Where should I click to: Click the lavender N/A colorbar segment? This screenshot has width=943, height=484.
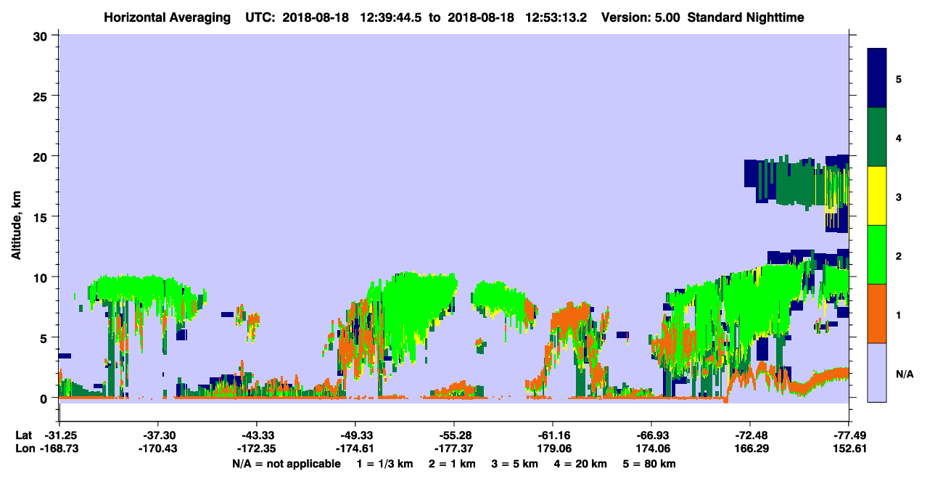coord(877,372)
